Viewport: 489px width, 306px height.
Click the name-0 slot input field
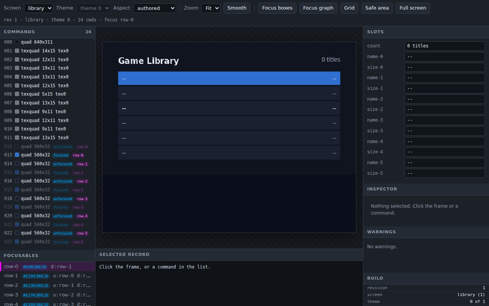pyautogui.click(x=445, y=57)
